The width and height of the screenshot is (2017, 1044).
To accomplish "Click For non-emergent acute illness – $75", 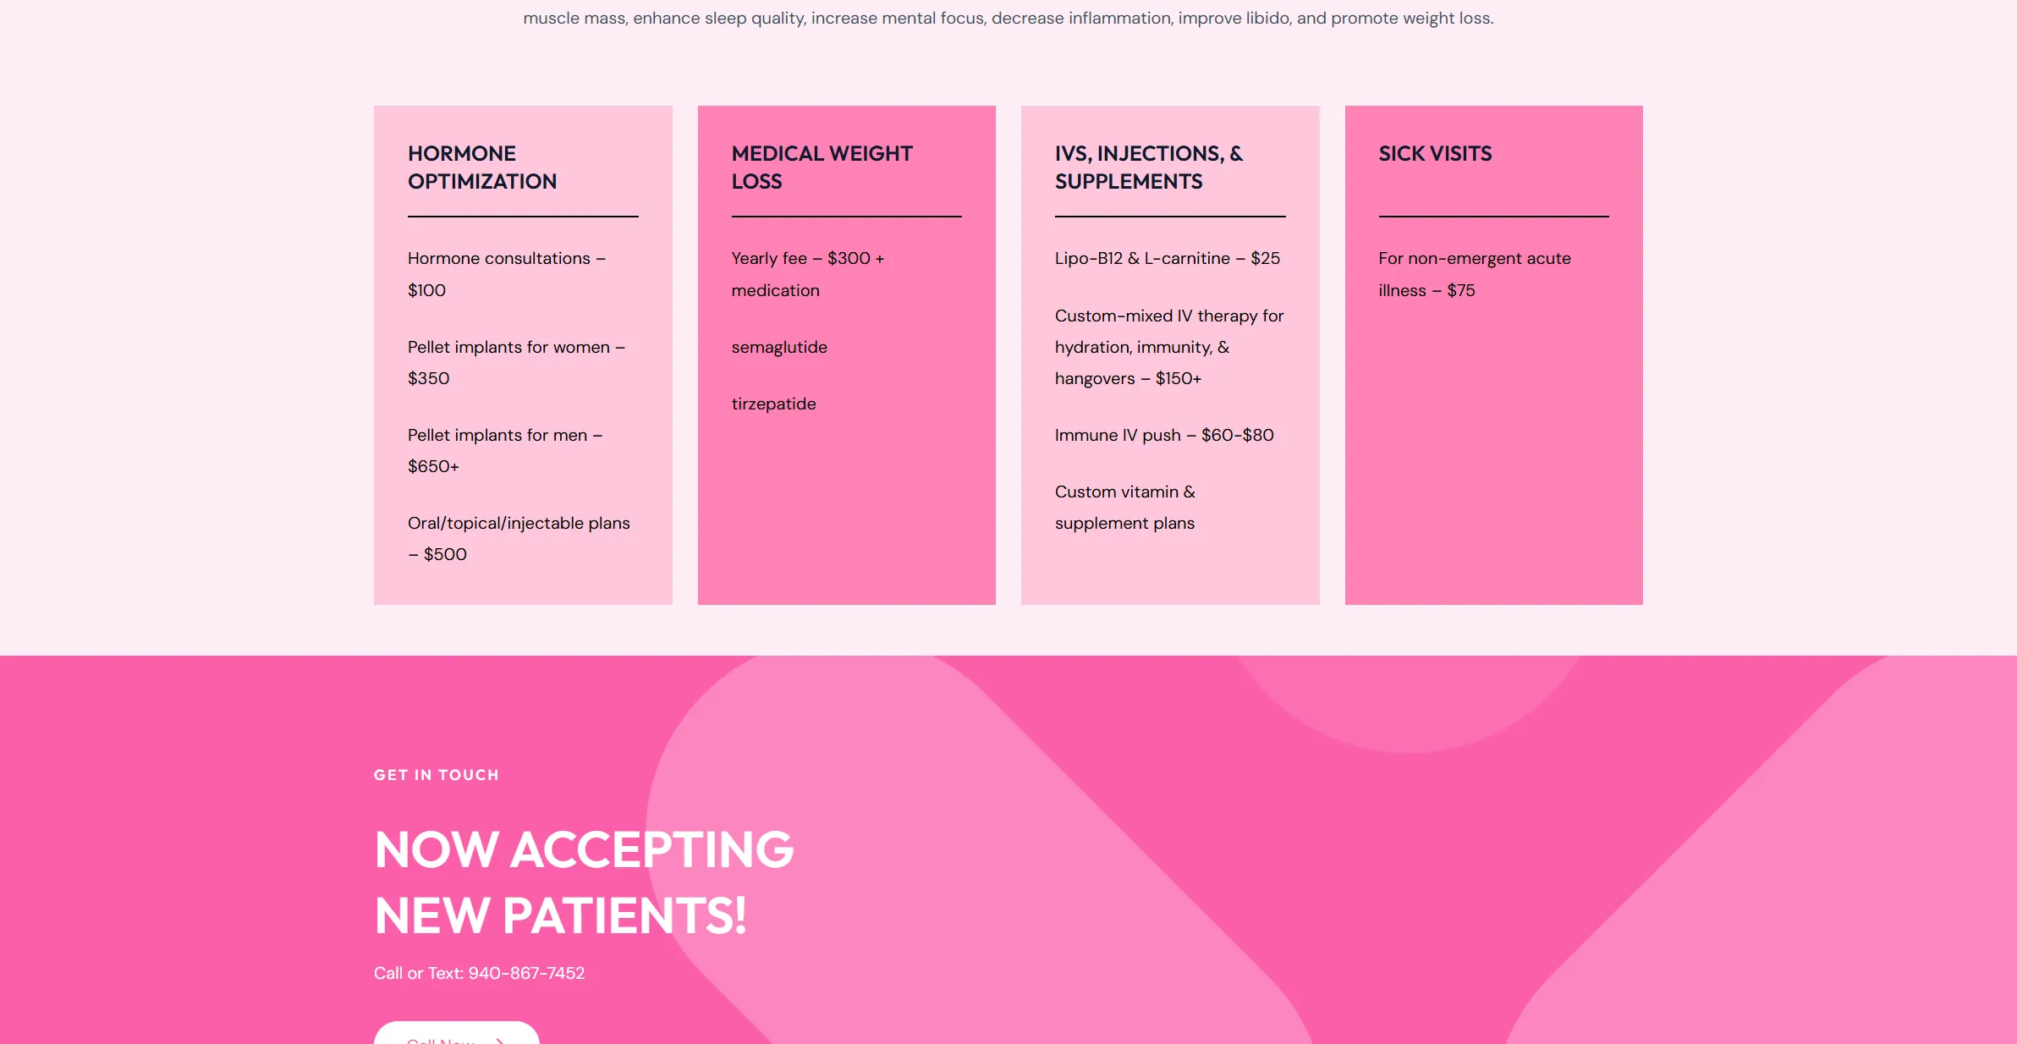I will [1475, 274].
